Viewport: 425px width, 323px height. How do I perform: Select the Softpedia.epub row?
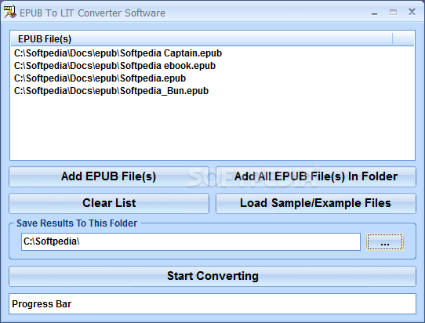[100, 78]
